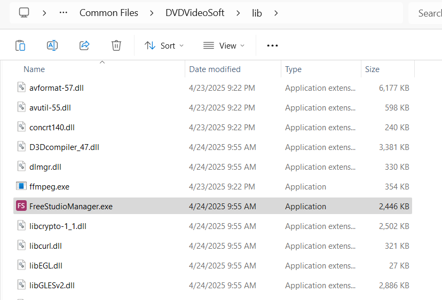Click the libGLESv2.dll file icon
Viewport: 442px width, 300px height.
pos(22,285)
